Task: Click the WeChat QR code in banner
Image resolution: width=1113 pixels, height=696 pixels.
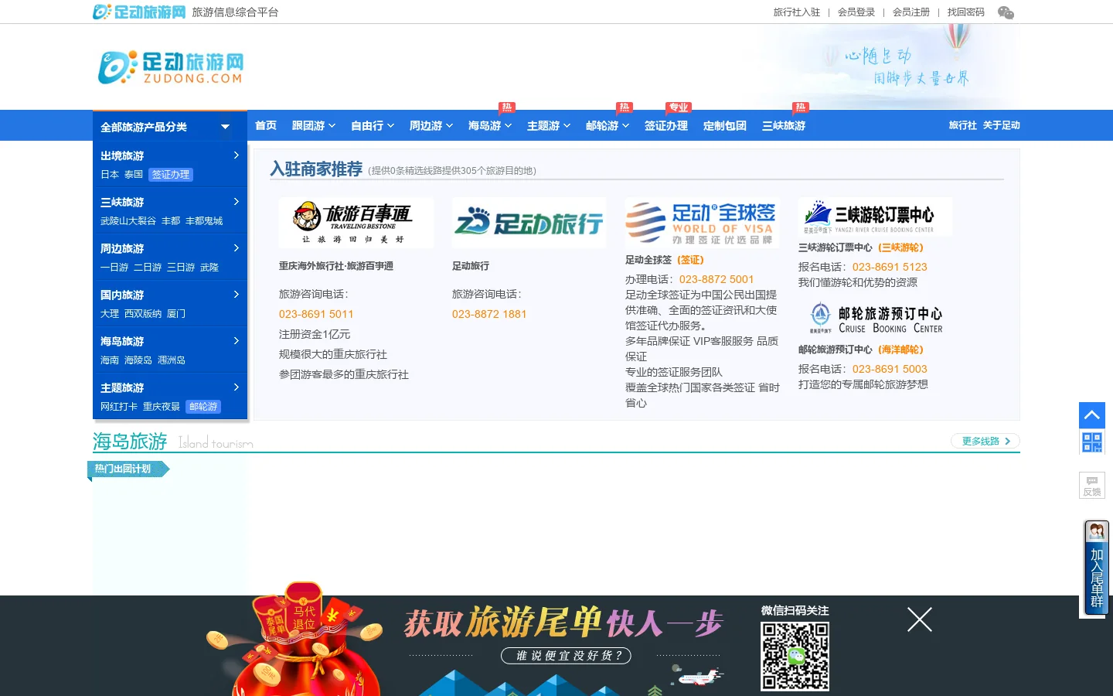Action: coord(795,657)
